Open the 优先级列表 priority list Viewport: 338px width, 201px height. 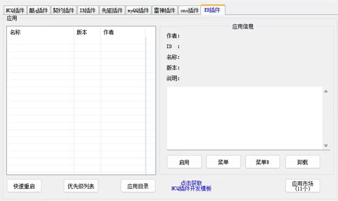[81, 186]
